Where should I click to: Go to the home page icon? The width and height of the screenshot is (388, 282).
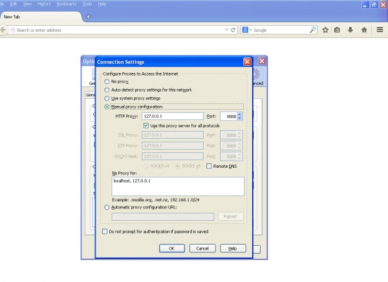pos(364,30)
